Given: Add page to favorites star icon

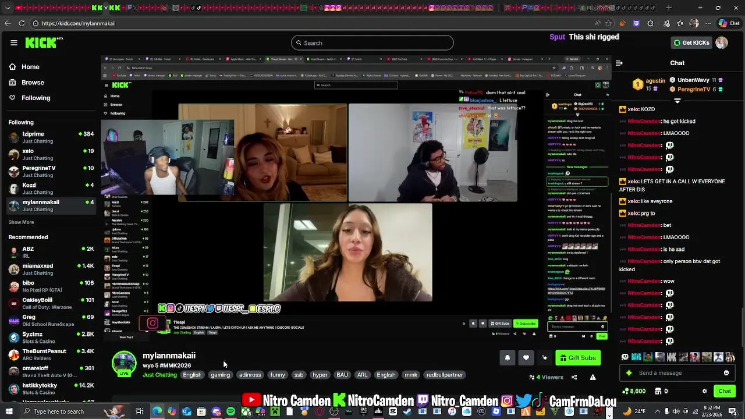Looking at the screenshot, I should (608, 23).
